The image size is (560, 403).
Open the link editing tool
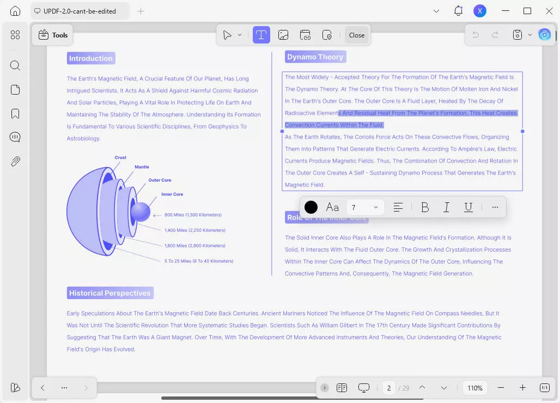pos(305,35)
